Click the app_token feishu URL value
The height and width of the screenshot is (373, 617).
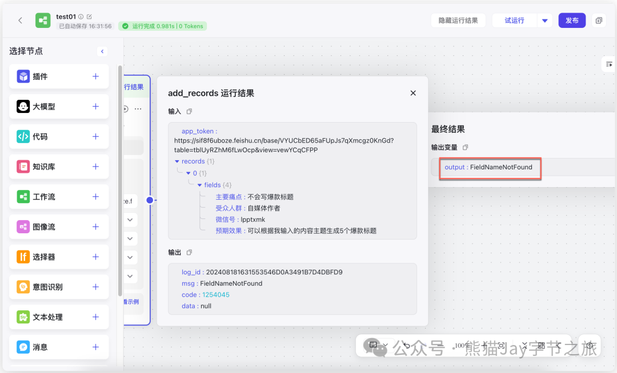(x=284, y=145)
